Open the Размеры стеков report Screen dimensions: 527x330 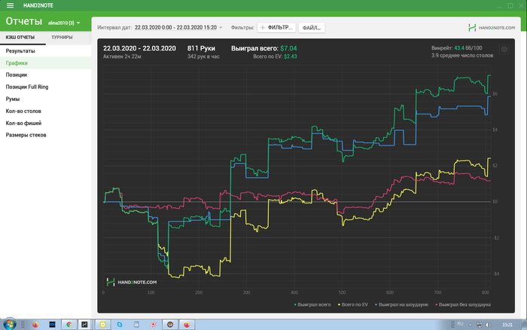(x=46, y=135)
